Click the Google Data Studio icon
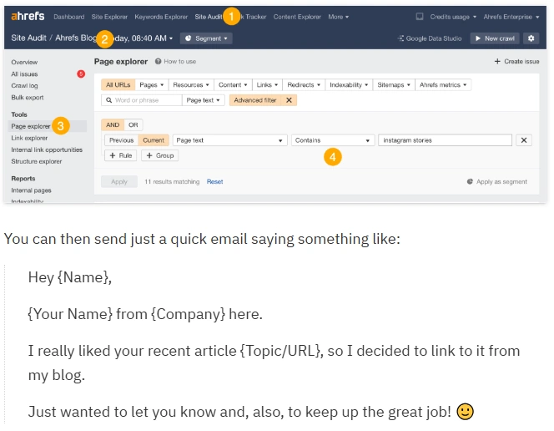 (x=400, y=38)
